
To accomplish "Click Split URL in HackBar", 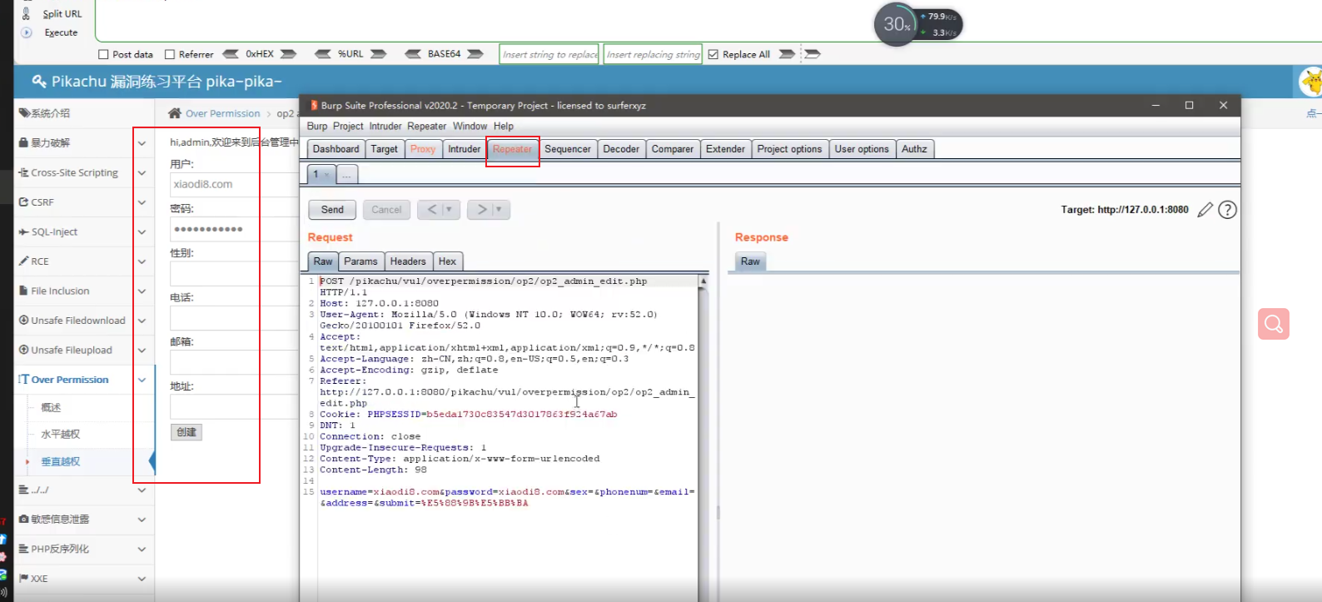I will (62, 13).
